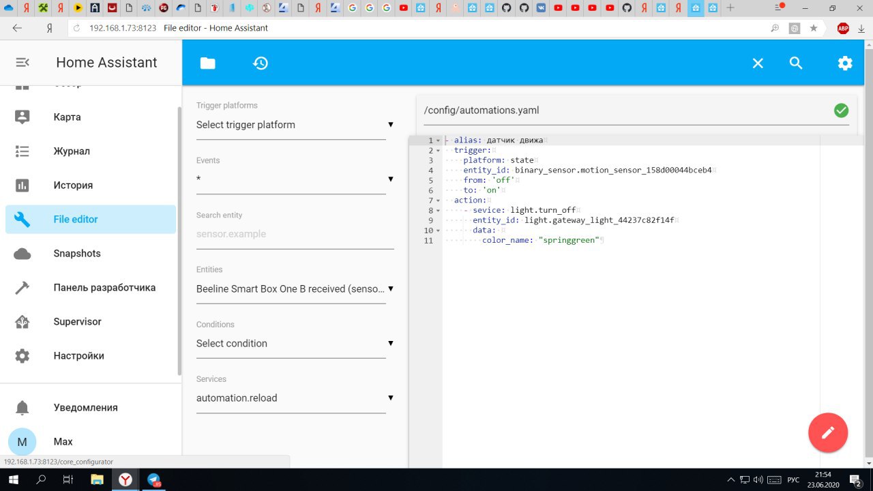The height and width of the screenshot is (491, 873).
Task: Open editor settings gear icon
Action: [845, 63]
